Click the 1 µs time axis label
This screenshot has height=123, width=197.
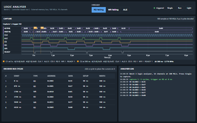(x=53, y=55)
